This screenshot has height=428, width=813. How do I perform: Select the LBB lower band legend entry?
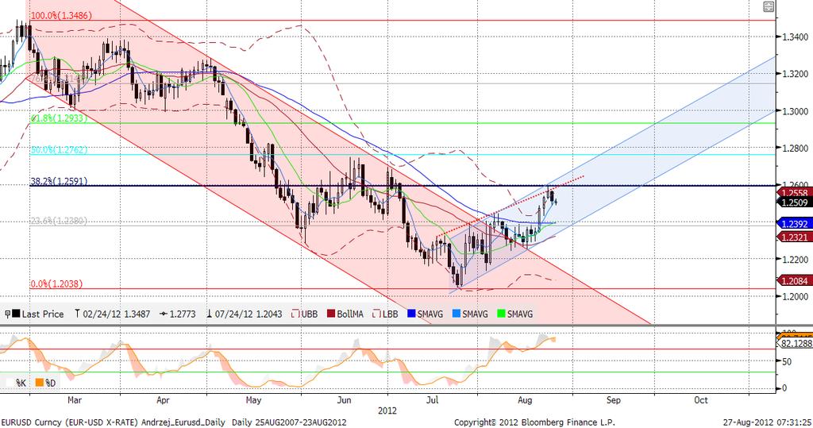click(x=386, y=314)
